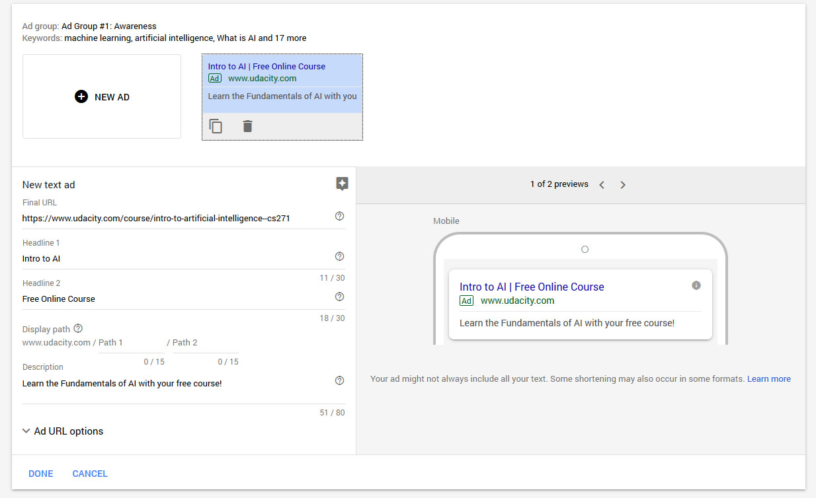Viewport: 816px width, 498px height.
Task: Click 'Ad Group #1: Awareness' text
Action: pyautogui.click(x=109, y=26)
